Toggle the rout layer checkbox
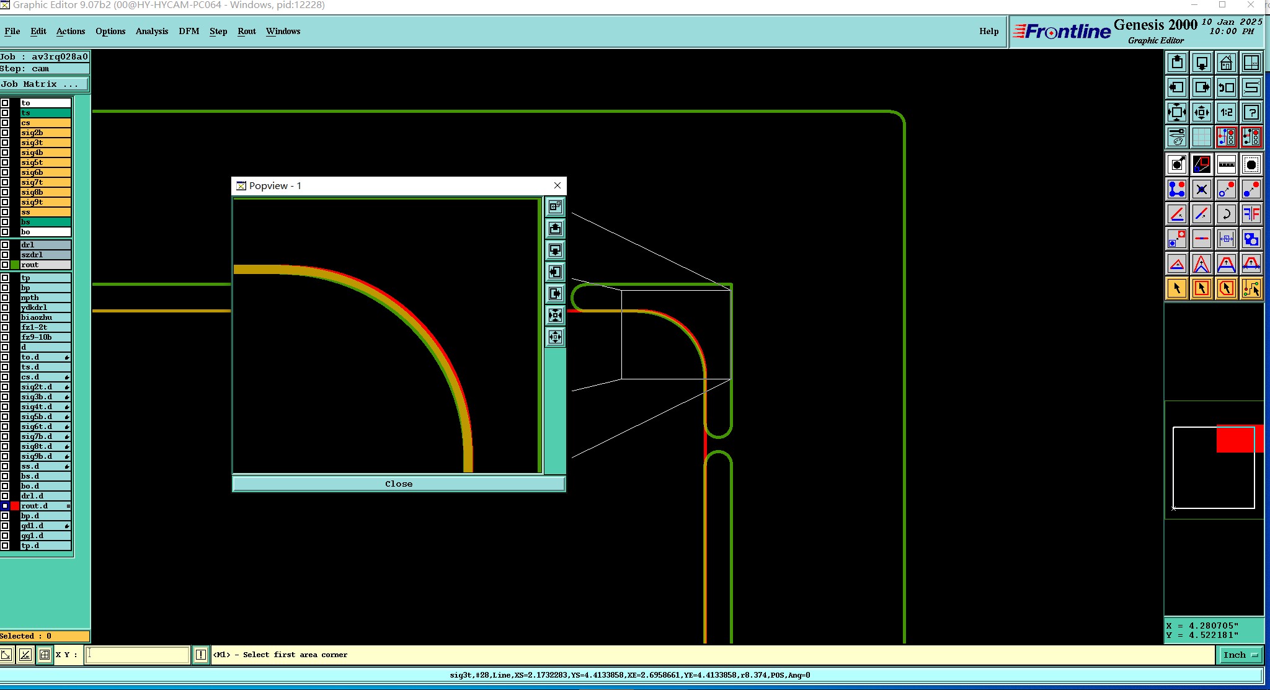 pos(5,265)
